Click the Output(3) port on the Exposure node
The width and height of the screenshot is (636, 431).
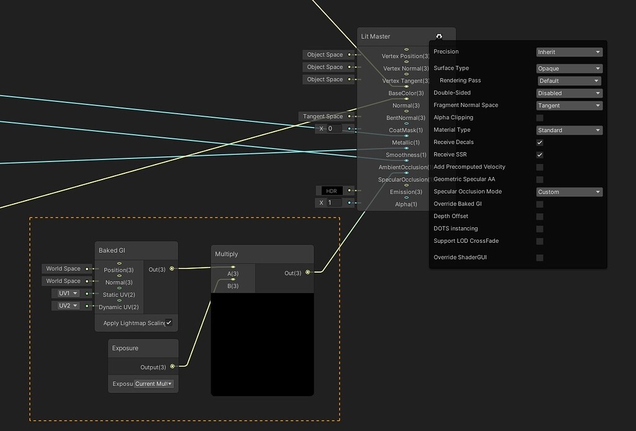tap(172, 366)
